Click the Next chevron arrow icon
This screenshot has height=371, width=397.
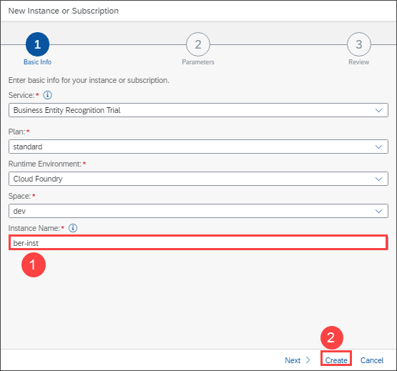(x=308, y=360)
